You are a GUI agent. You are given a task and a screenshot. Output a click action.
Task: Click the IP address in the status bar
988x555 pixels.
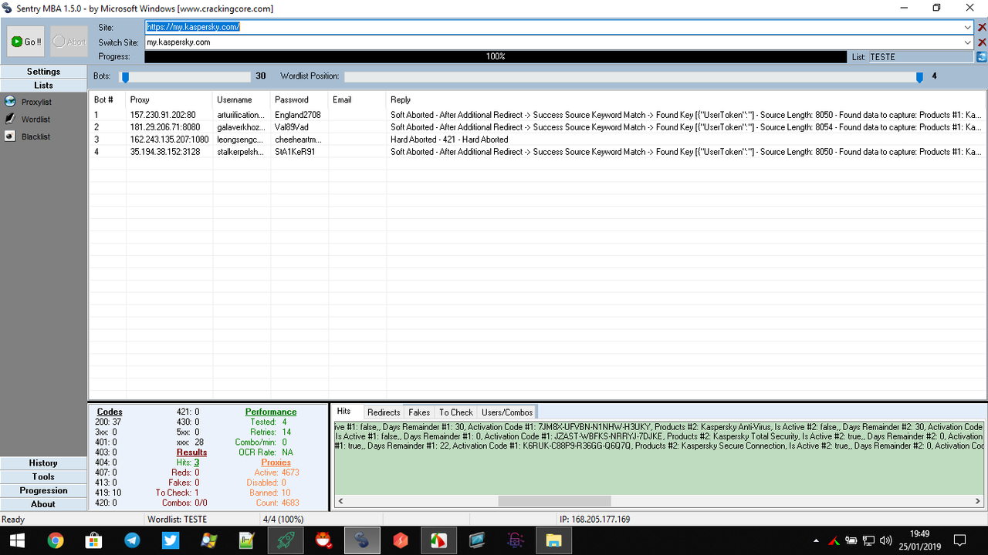pyautogui.click(x=595, y=520)
